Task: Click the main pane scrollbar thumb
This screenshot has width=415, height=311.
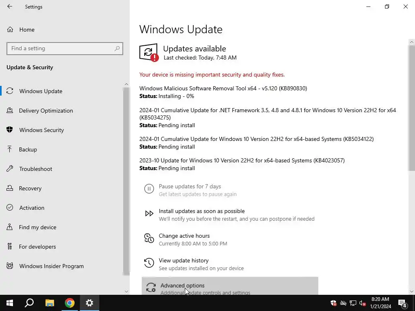Action: pyautogui.click(x=412, y=108)
